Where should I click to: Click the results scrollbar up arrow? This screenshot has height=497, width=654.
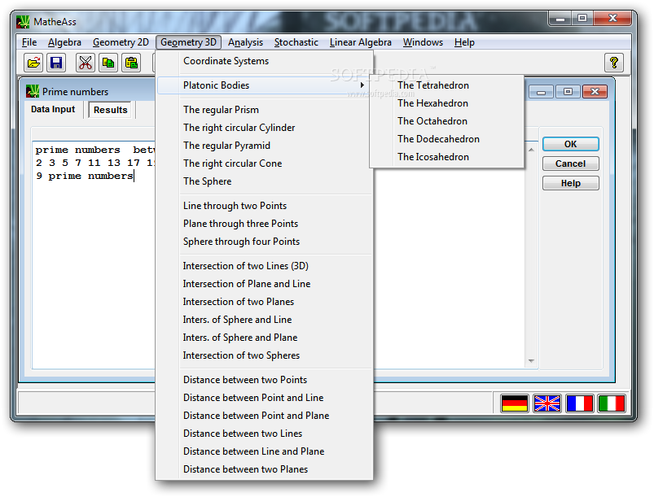531,150
